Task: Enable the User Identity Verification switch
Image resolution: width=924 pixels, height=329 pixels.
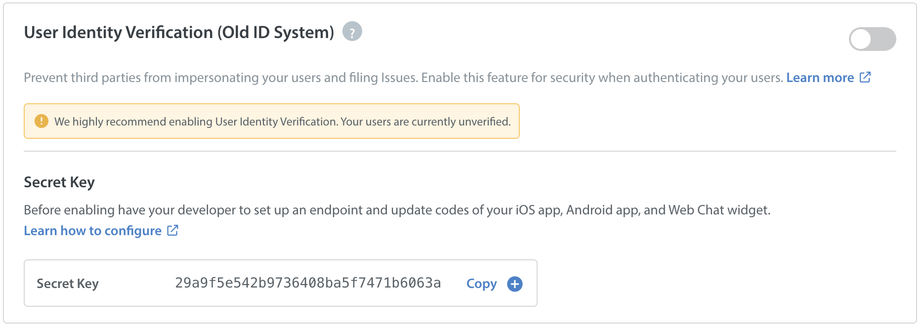Action: (872, 39)
